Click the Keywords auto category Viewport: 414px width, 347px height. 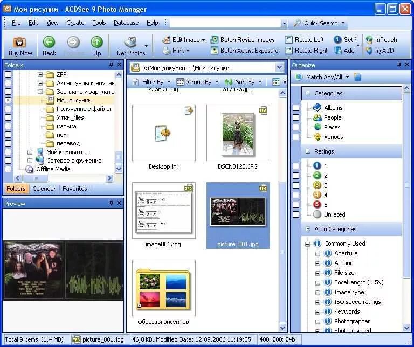coord(347,311)
